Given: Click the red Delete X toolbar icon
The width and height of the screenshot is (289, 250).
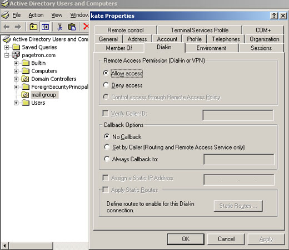Looking at the screenshot, I should pos(86,27).
